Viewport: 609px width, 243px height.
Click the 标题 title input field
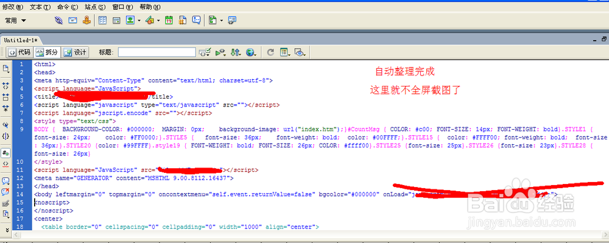157,52
